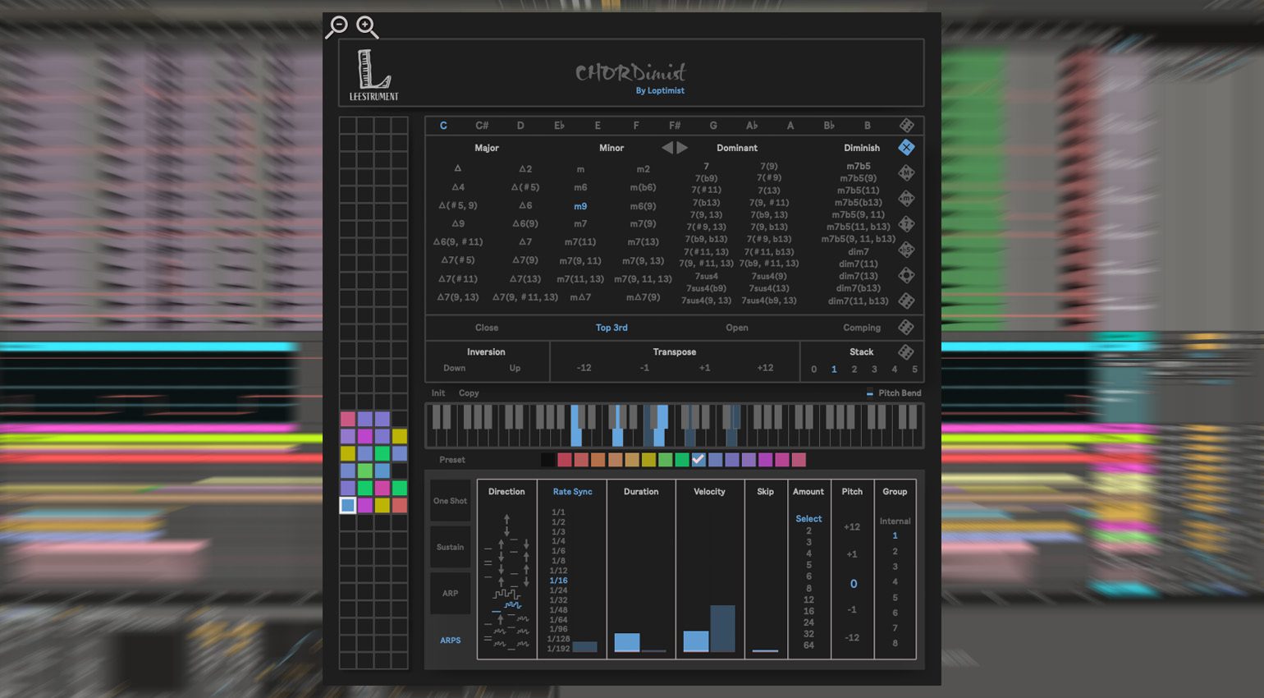Viewport: 1264px width, 698px height.
Task: Select Comping voicing
Action: tap(862, 328)
